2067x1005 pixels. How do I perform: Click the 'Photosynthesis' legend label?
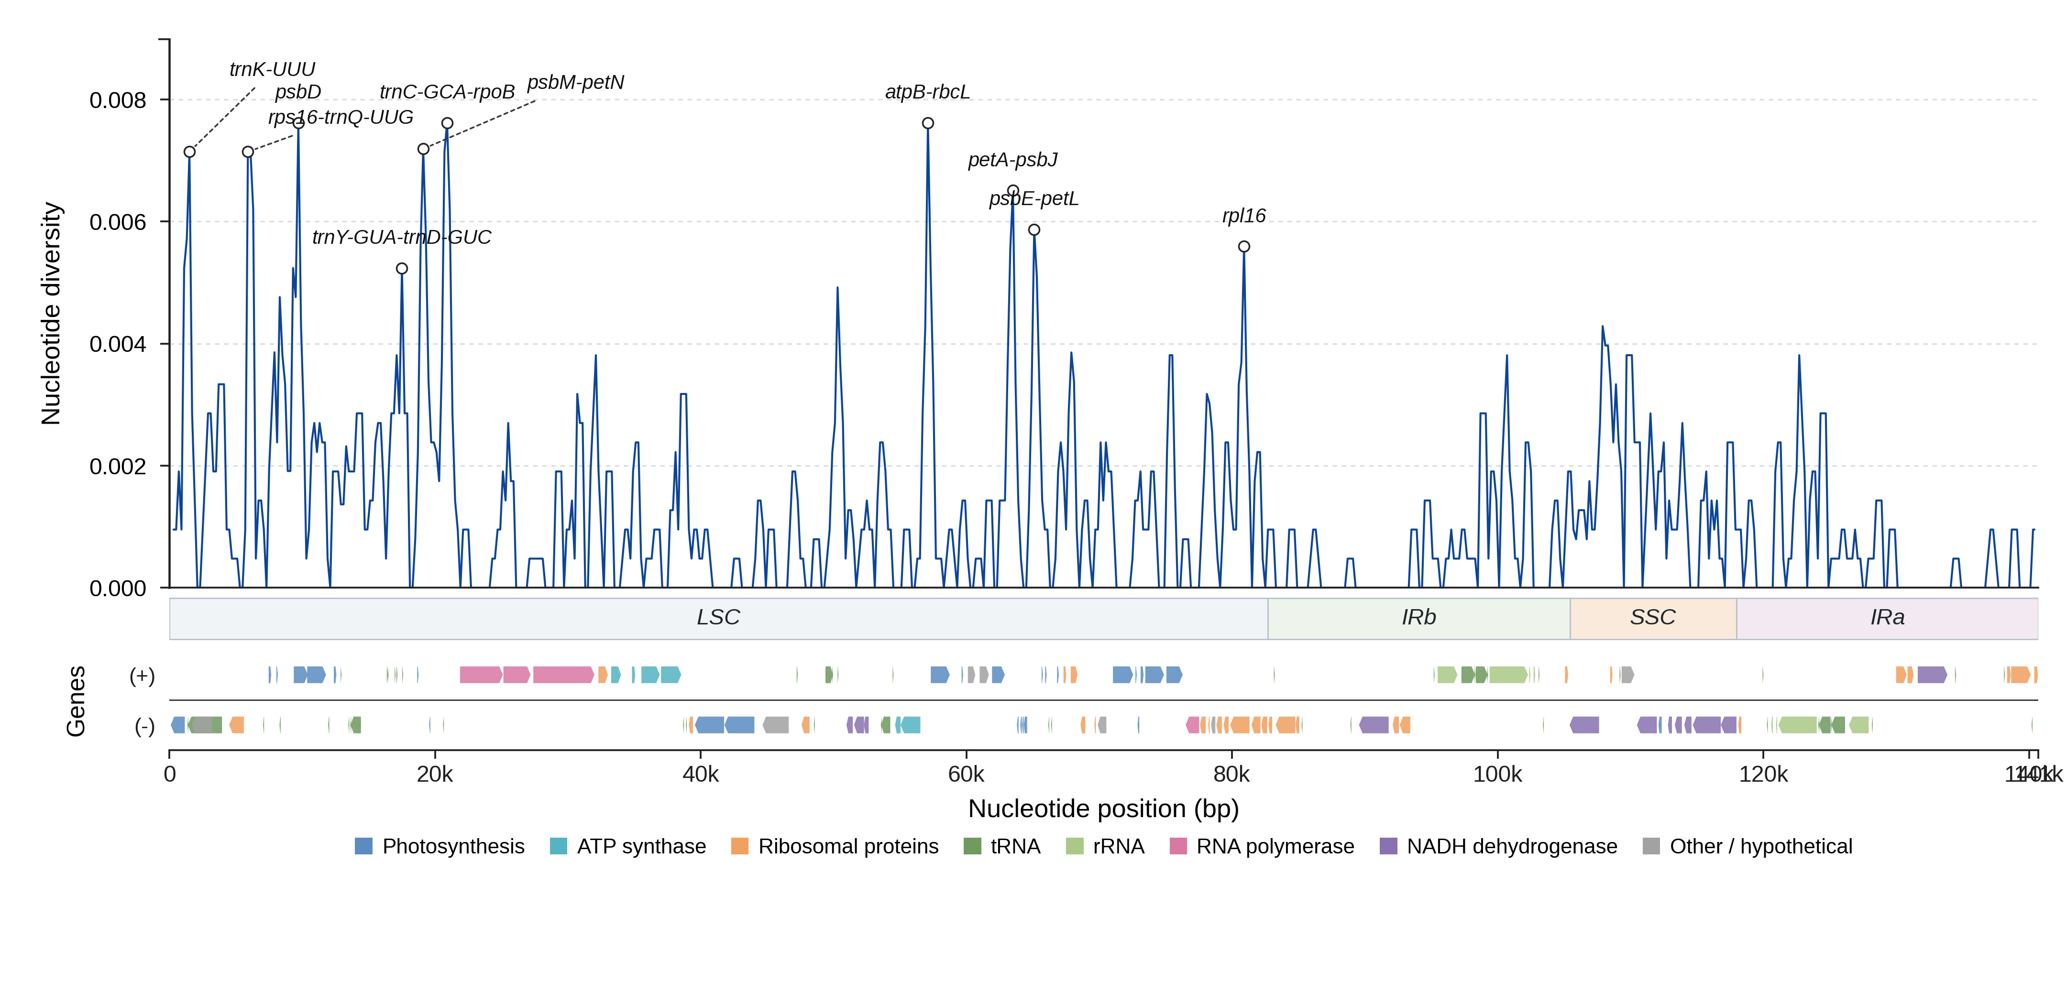point(453,846)
